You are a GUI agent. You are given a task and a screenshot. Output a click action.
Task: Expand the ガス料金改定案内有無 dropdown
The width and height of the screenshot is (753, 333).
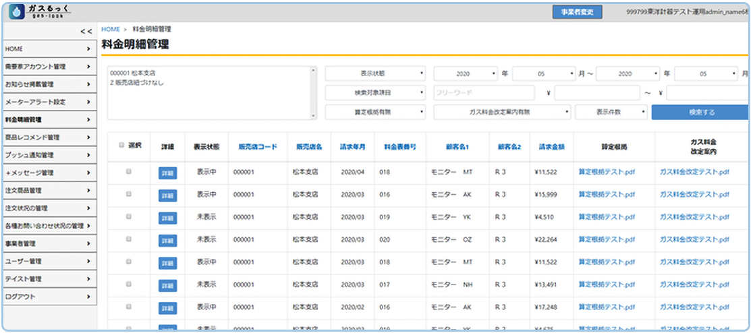pyautogui.click(x=503, y=112)
